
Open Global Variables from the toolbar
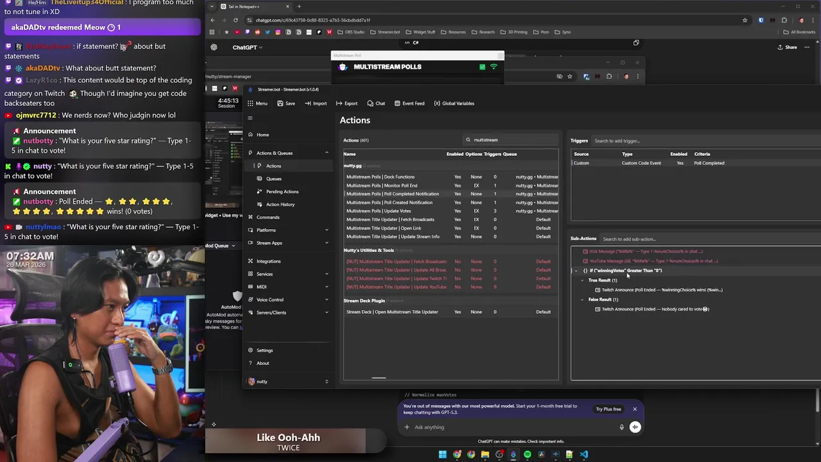click(x=454, y=103)
